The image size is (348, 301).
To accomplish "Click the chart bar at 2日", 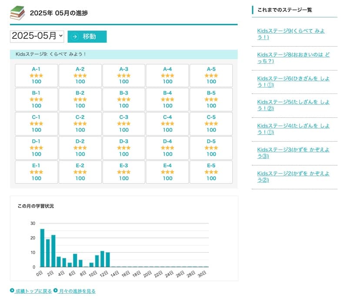I will (54, 251).
